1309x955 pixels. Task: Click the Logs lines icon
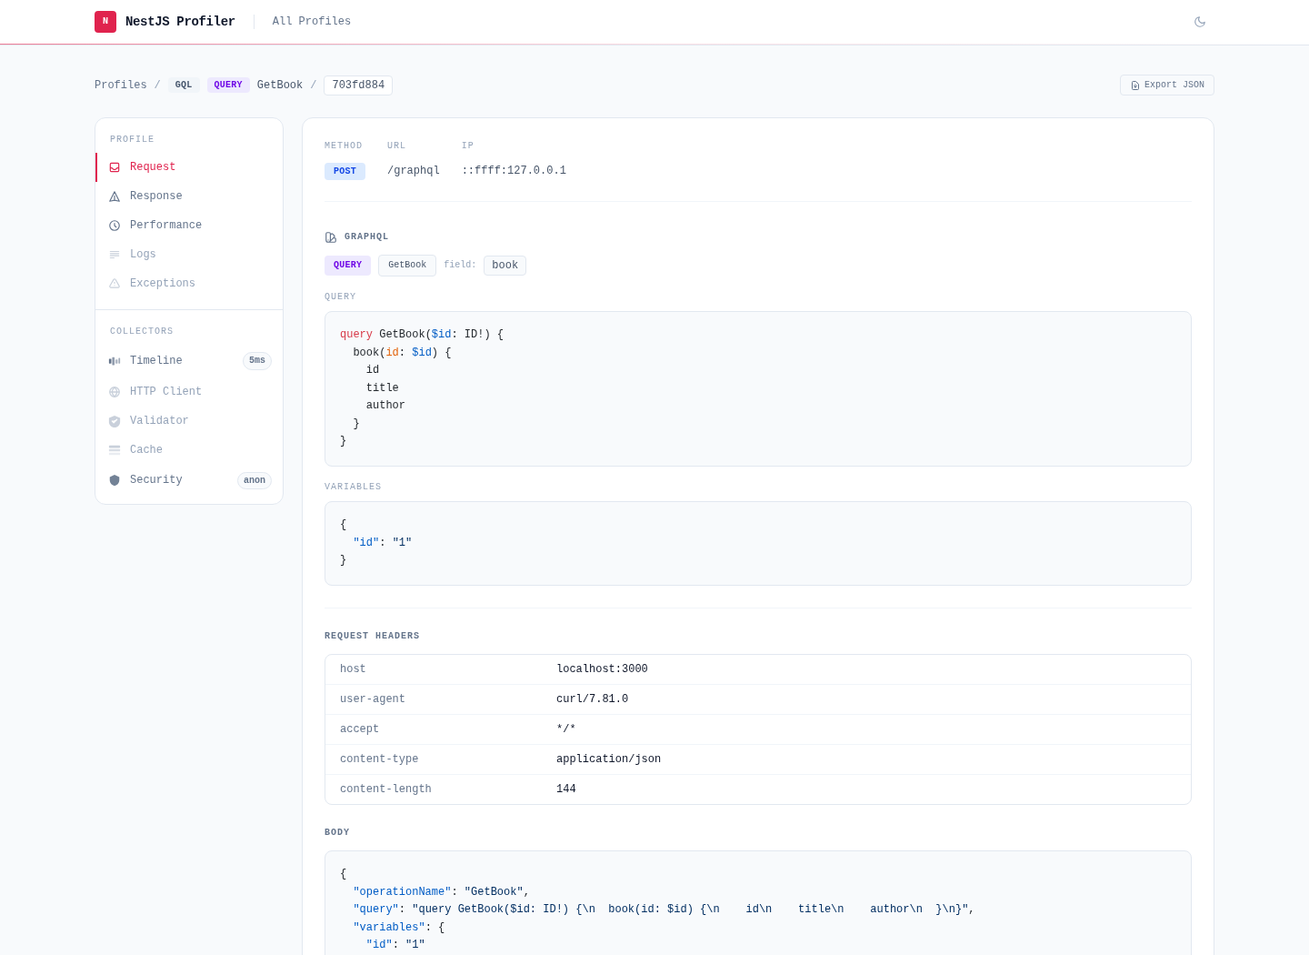[115, 255]
